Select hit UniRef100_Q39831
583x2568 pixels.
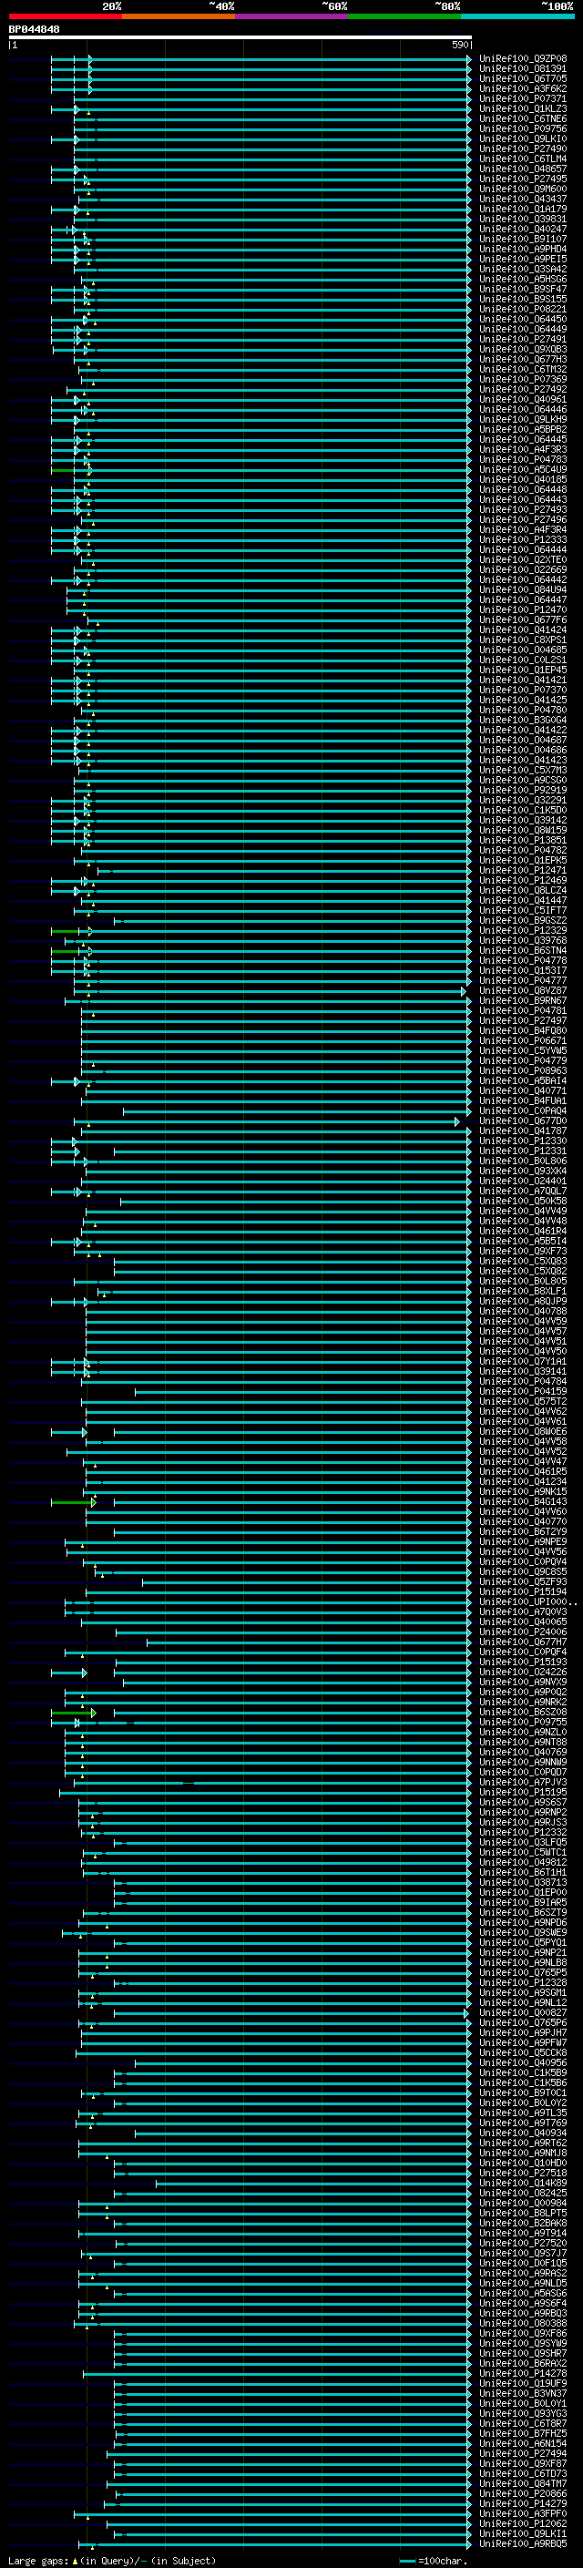tap(523, 220)
